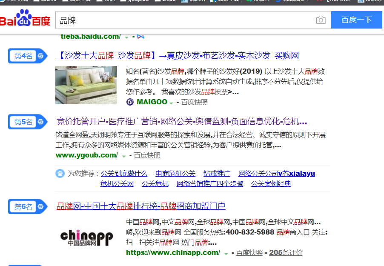Click the swirl icon on the 第5名 badge
The height and width of the screenshot is (266, 384).
[40, 122]
